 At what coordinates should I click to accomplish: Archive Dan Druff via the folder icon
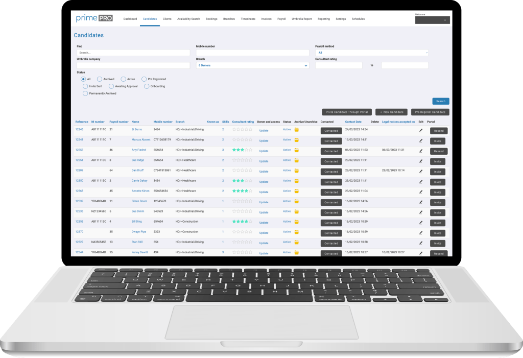click(x=297, y=171)
